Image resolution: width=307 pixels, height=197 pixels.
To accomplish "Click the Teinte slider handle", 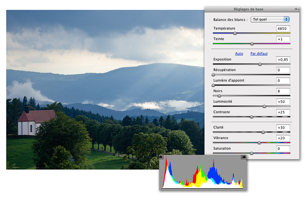I will [252, 44].
